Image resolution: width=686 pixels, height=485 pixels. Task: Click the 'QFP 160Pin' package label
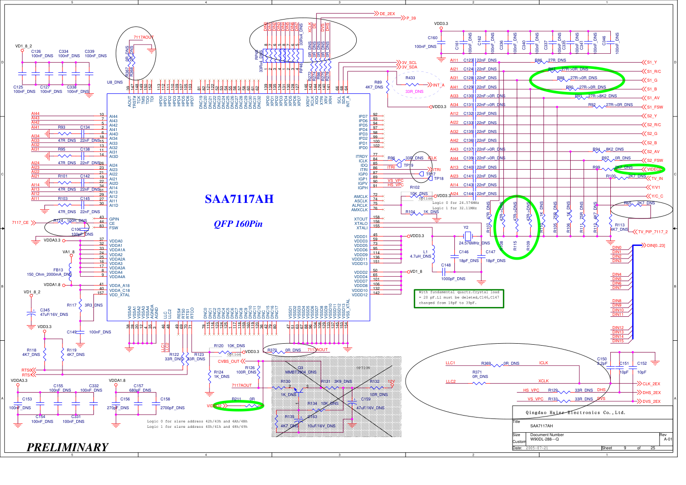tap(238, 224)
